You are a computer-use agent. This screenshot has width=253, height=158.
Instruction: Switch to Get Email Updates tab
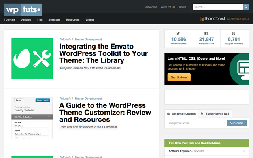coord(181,114)
